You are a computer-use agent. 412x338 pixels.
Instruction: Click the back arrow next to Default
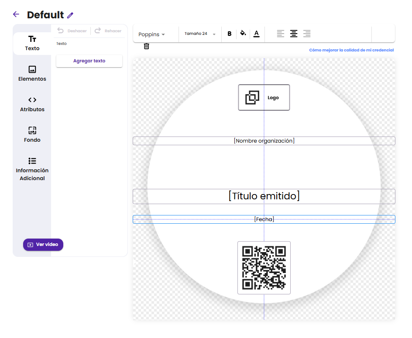16,14
